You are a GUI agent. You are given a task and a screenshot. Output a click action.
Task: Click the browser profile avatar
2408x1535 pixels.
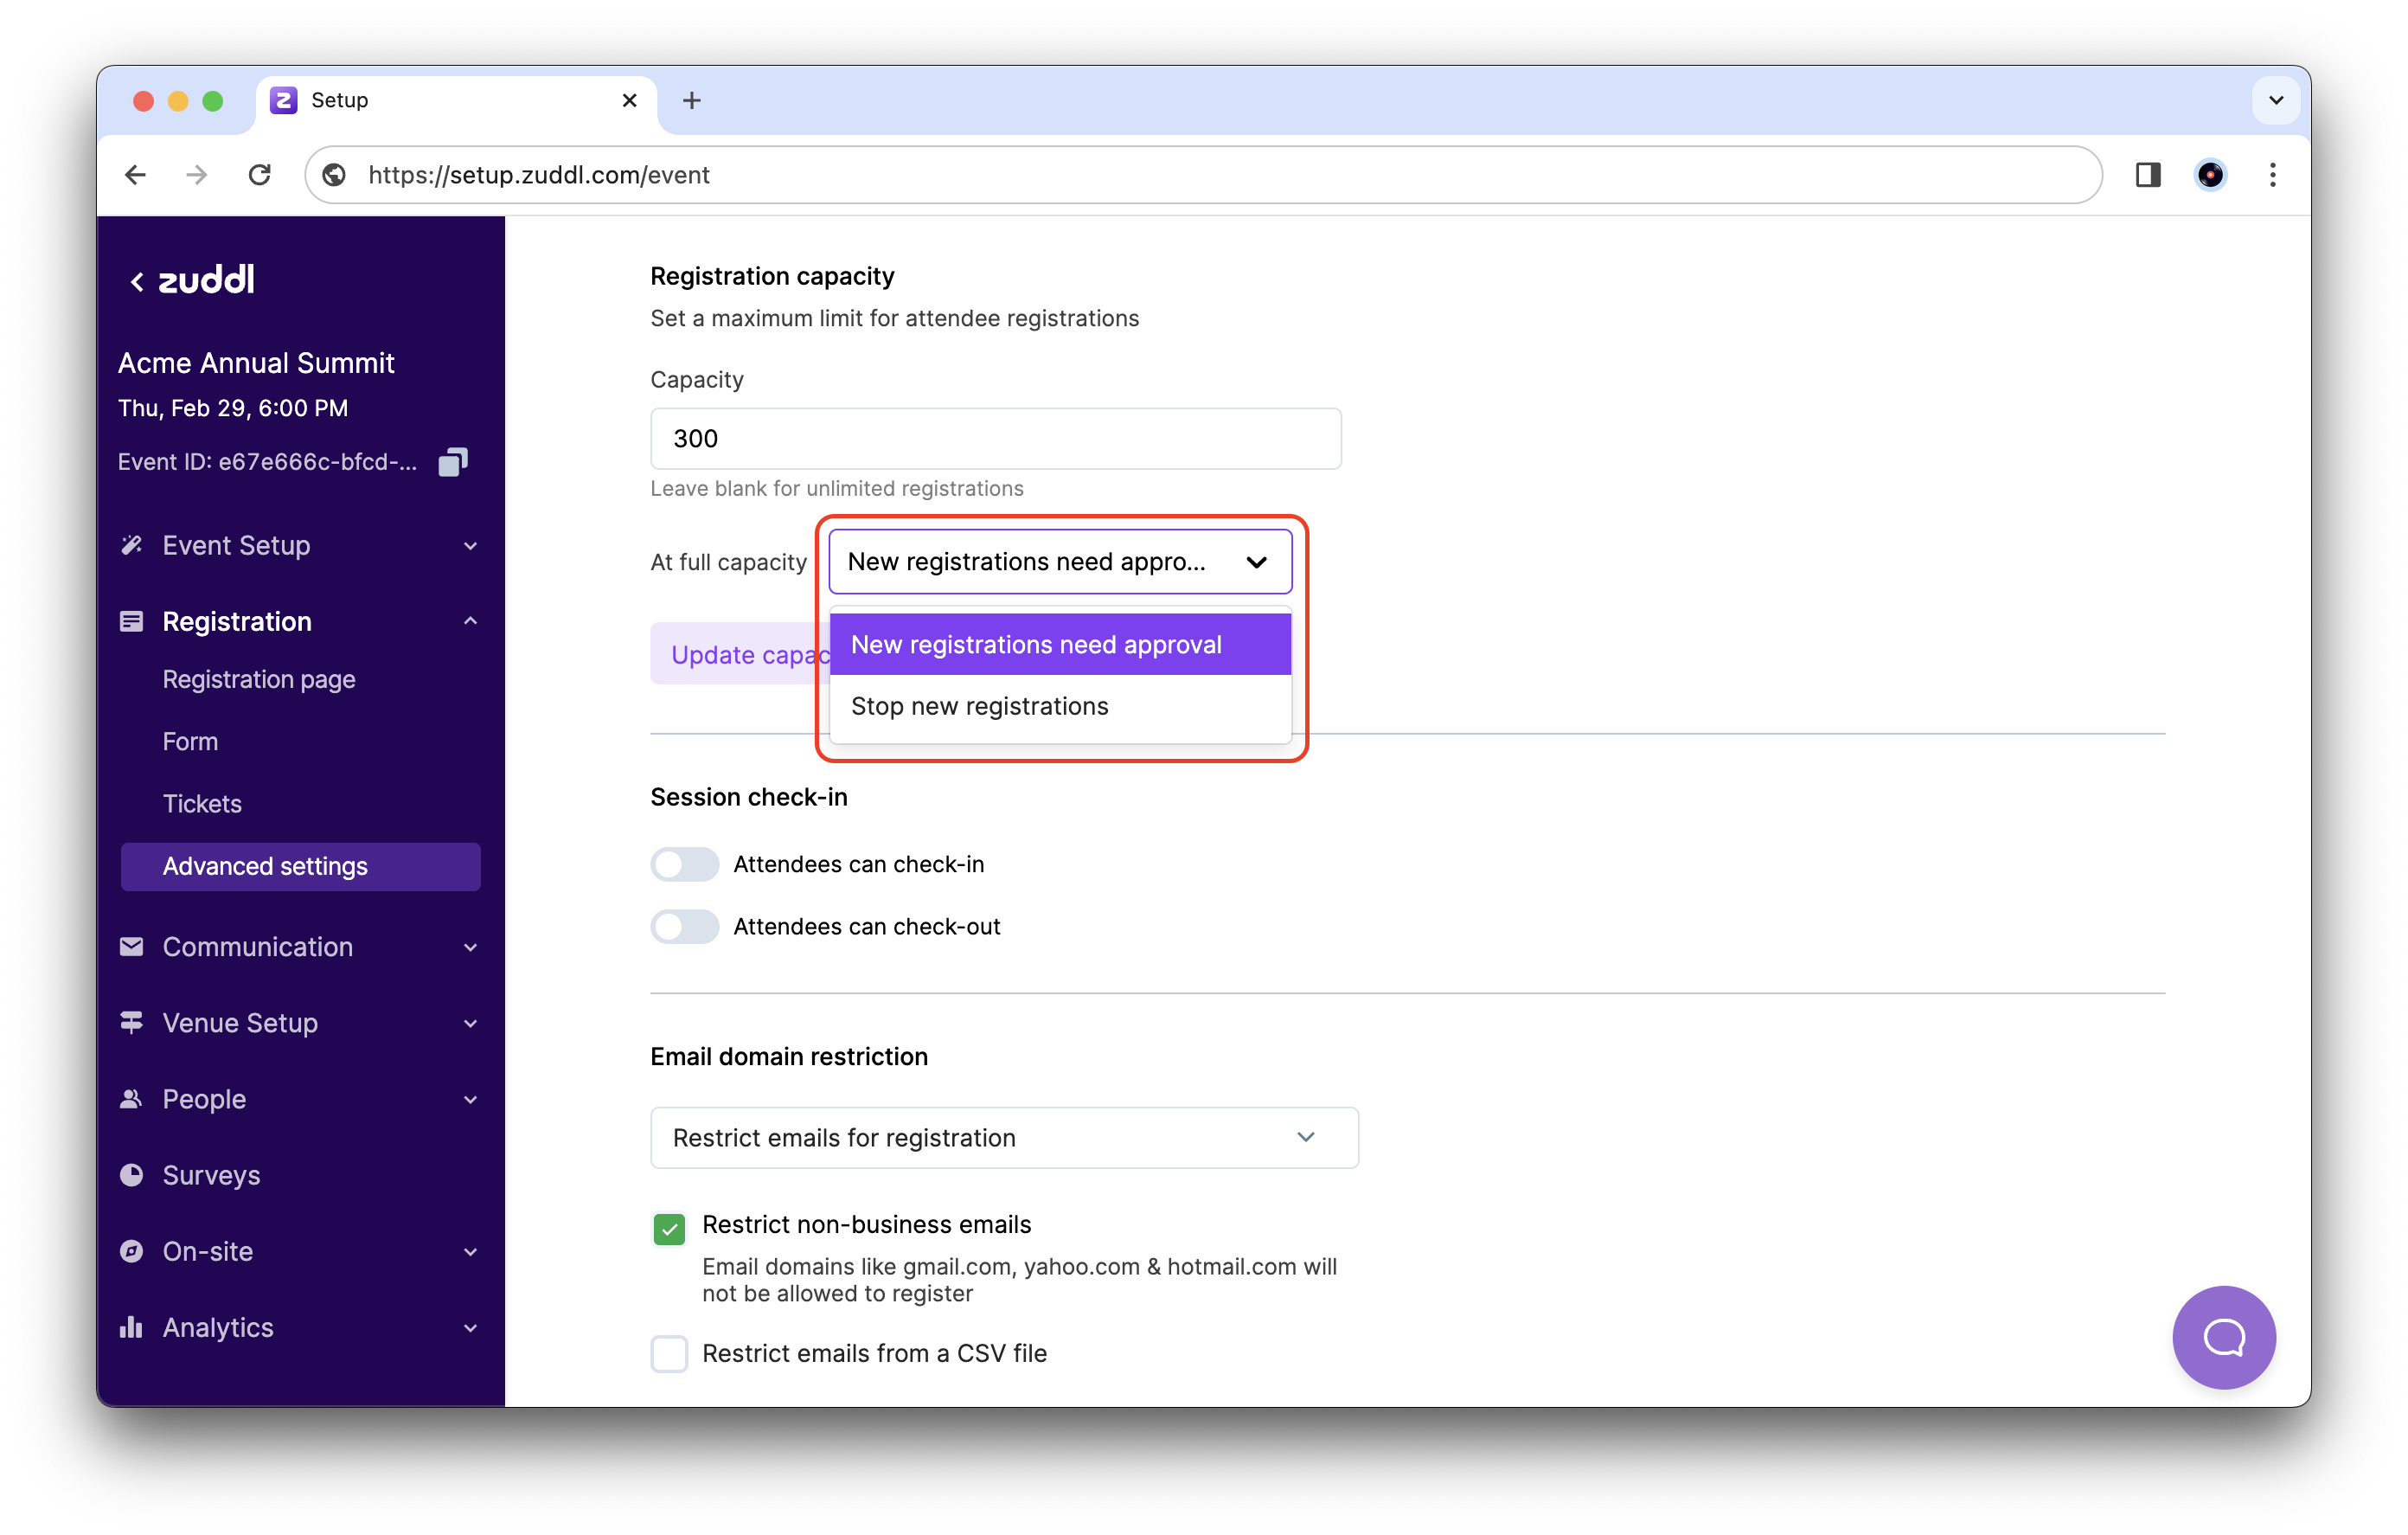pyautogui.click(x=2209, y=175)
